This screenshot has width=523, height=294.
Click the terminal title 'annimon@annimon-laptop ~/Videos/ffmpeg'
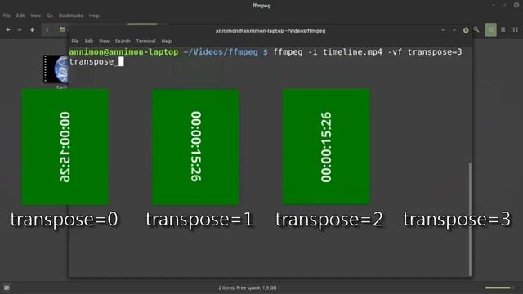tap(270, 31)
